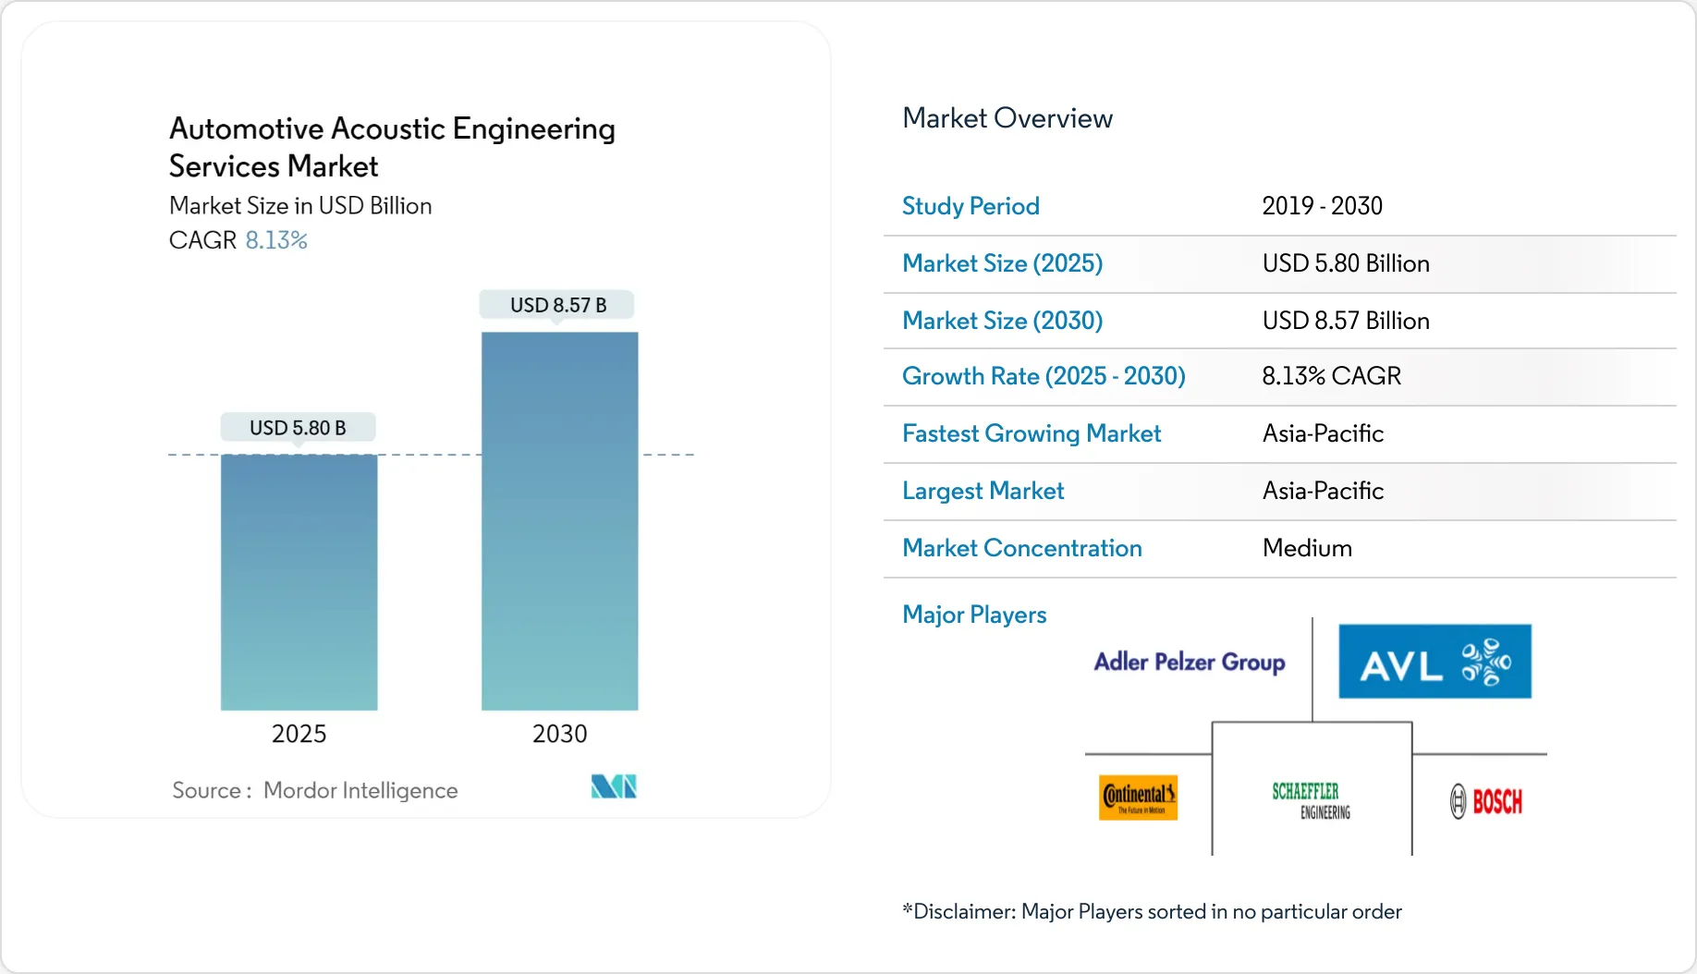Click the AVL company logo
Screen dimensions: 1697x974
(x=1435, y=661)
